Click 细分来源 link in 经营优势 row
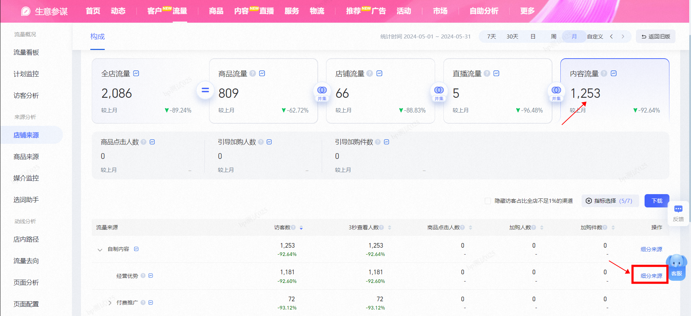 point(651,276)
